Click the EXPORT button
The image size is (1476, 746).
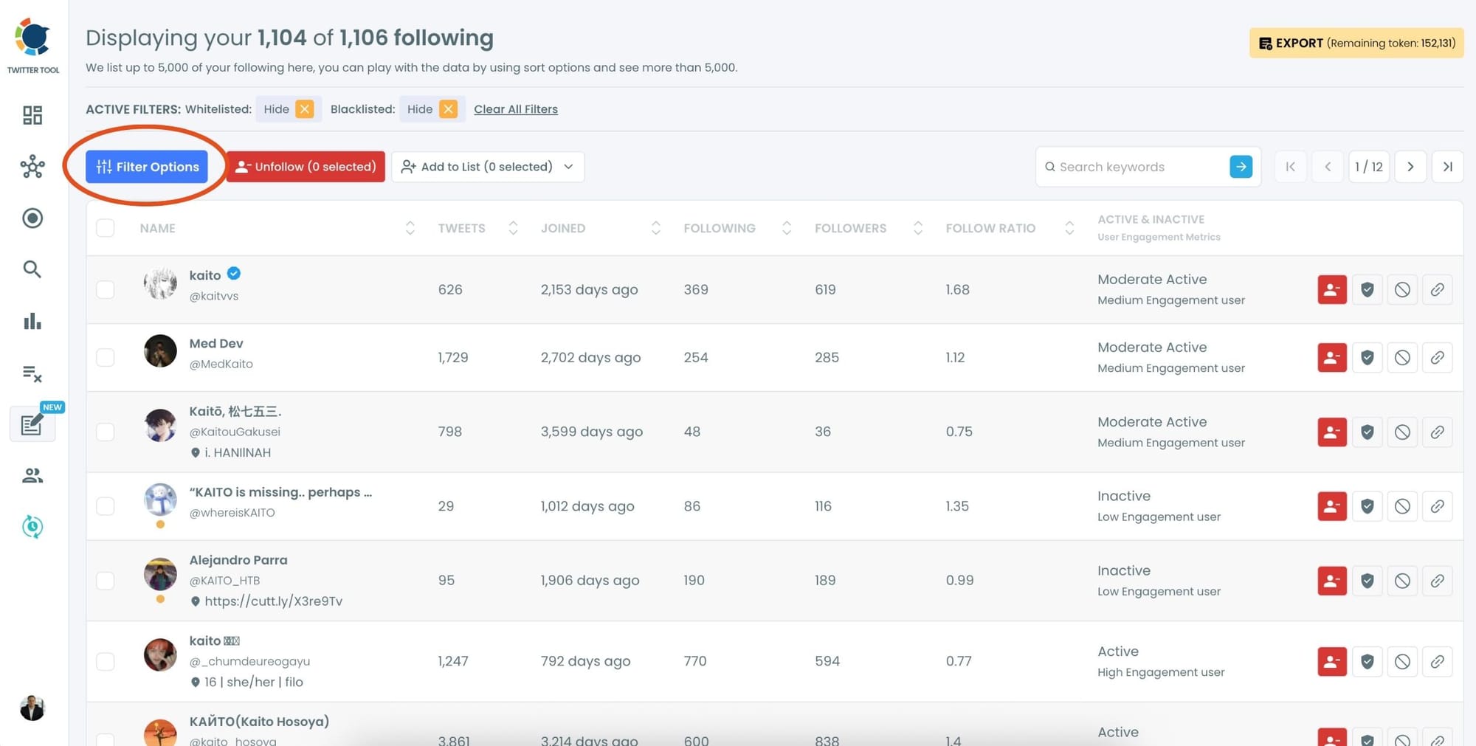tap(1356, 43)
